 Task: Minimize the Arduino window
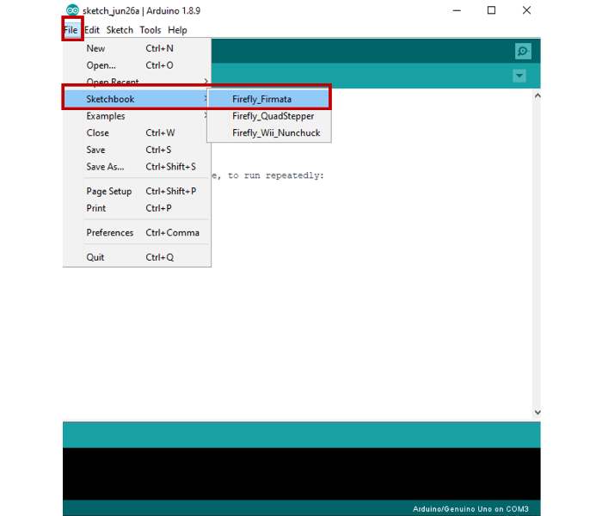457,10
